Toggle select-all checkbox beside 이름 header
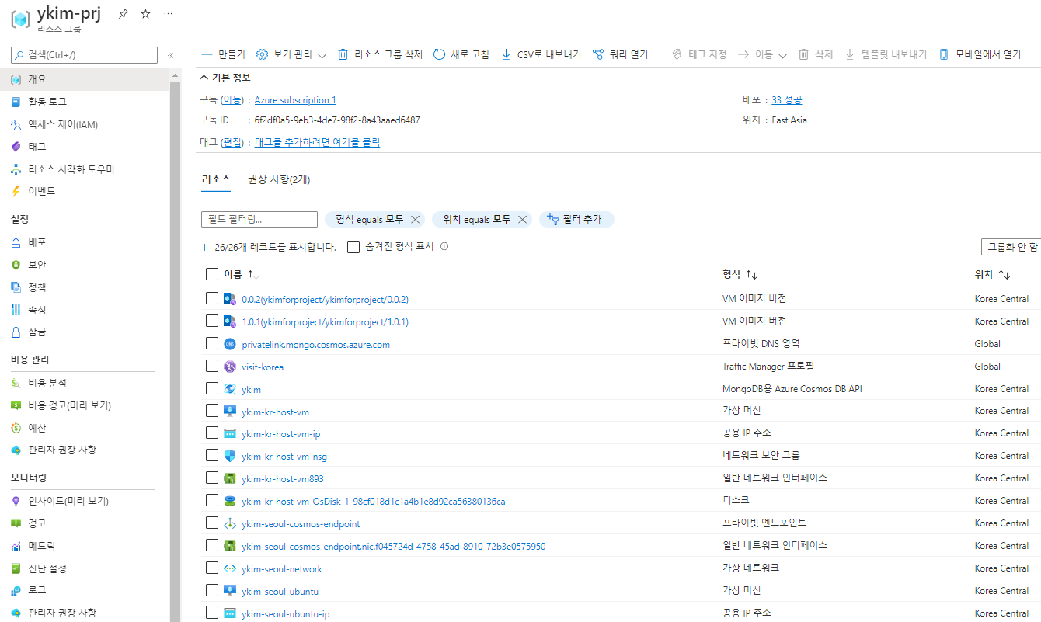 [212, 274]
